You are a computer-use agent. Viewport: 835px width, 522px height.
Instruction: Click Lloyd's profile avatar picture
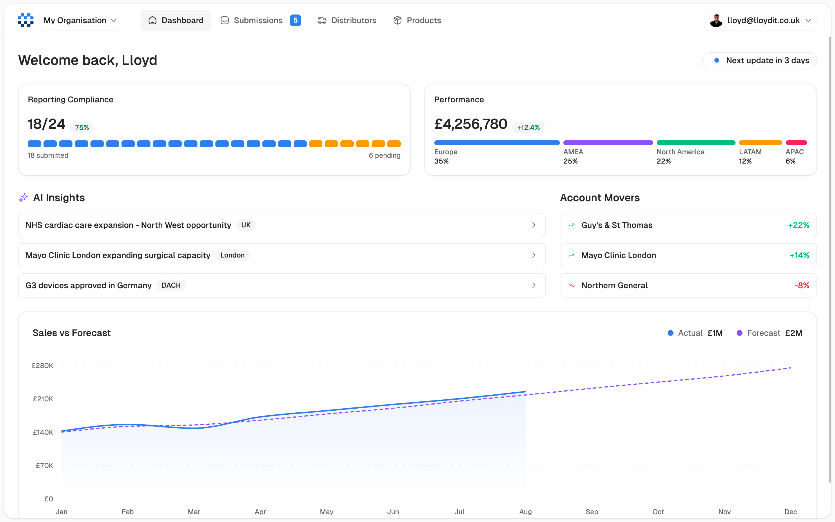click(x=716, y=20)
